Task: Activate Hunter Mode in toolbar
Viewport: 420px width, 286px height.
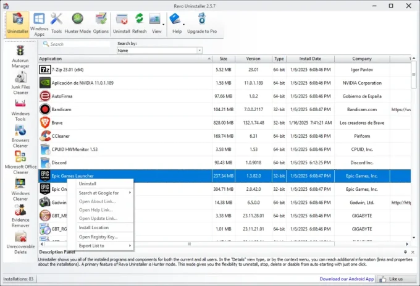Action: click(77, 23)
